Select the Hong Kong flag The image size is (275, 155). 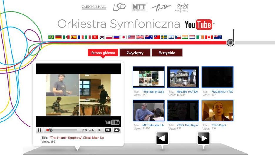coord(95,37)
